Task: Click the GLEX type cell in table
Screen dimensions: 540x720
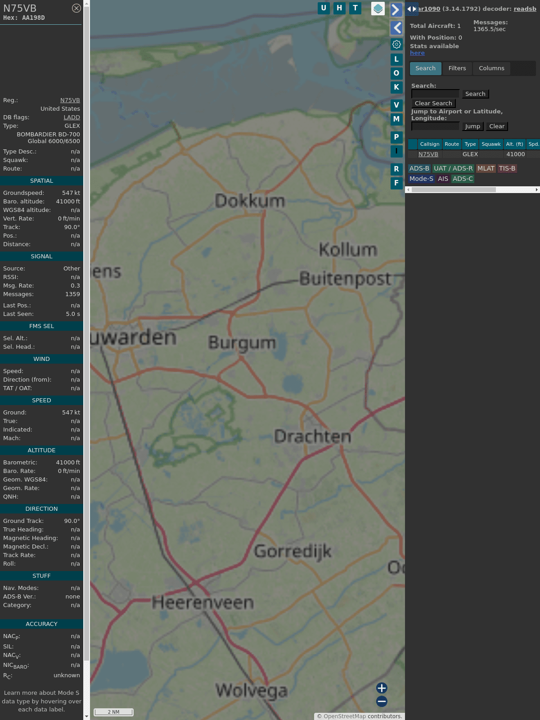Action: (x=470, y=154)
